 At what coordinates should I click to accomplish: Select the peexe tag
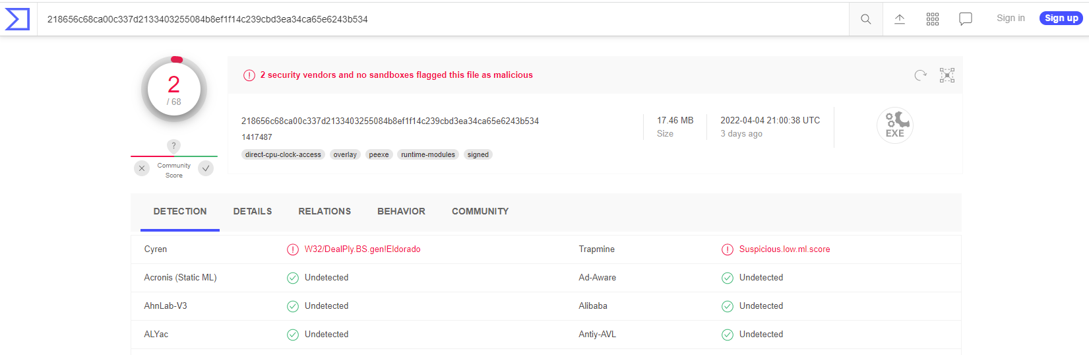[x=379, y=154]
